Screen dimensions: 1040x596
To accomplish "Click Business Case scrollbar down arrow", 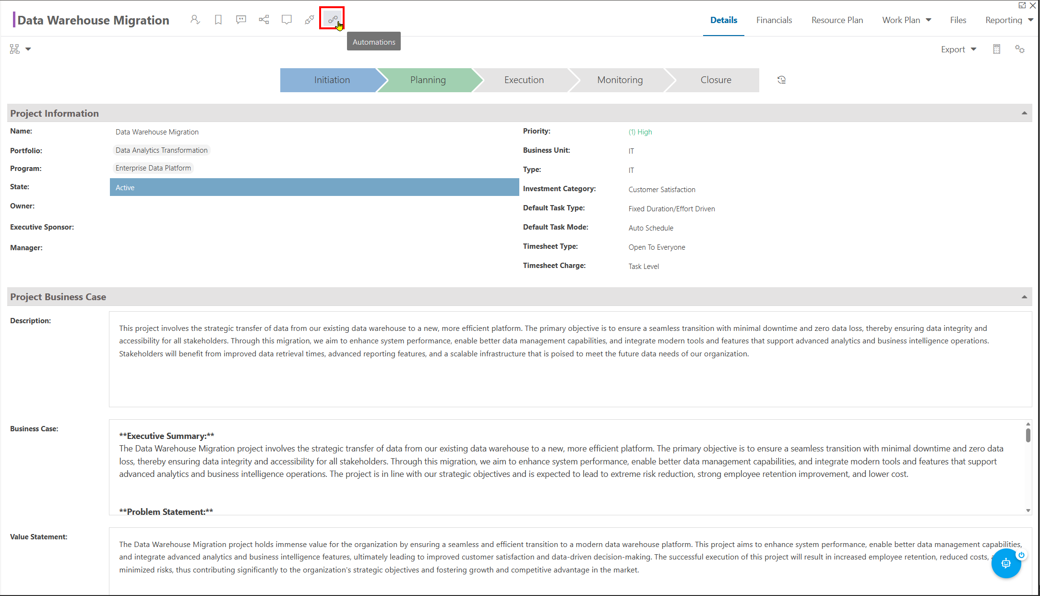I will pos(1028,511).
